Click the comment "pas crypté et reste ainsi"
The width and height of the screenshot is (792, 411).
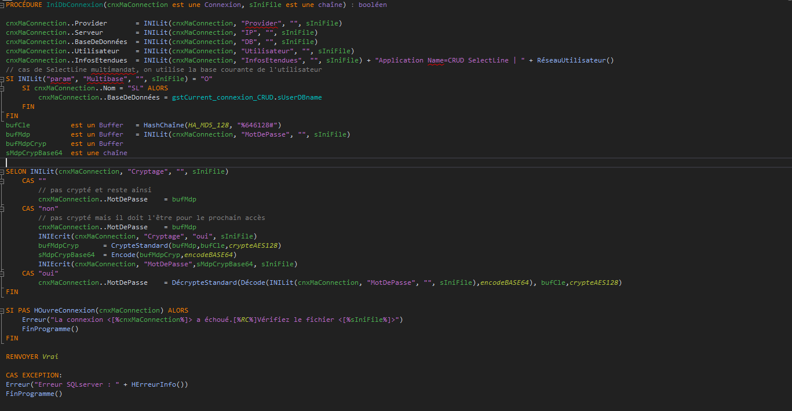click(x=95, y=190)
